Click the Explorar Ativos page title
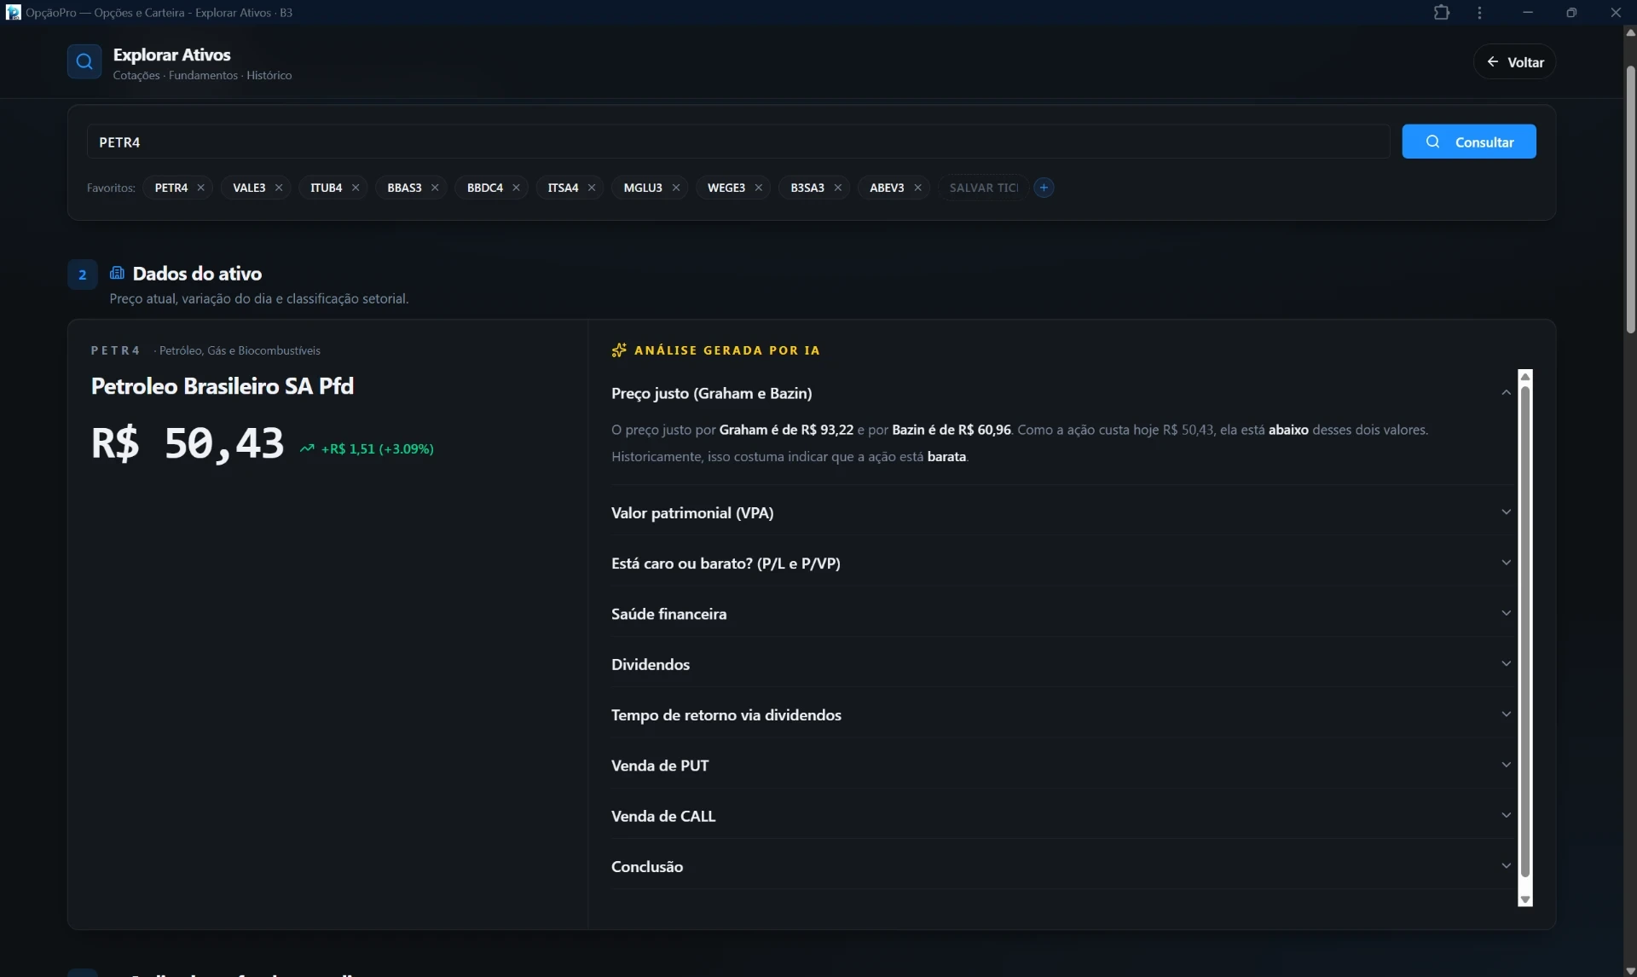Viewport: 1637px width, 977px height. pos(171,55)
